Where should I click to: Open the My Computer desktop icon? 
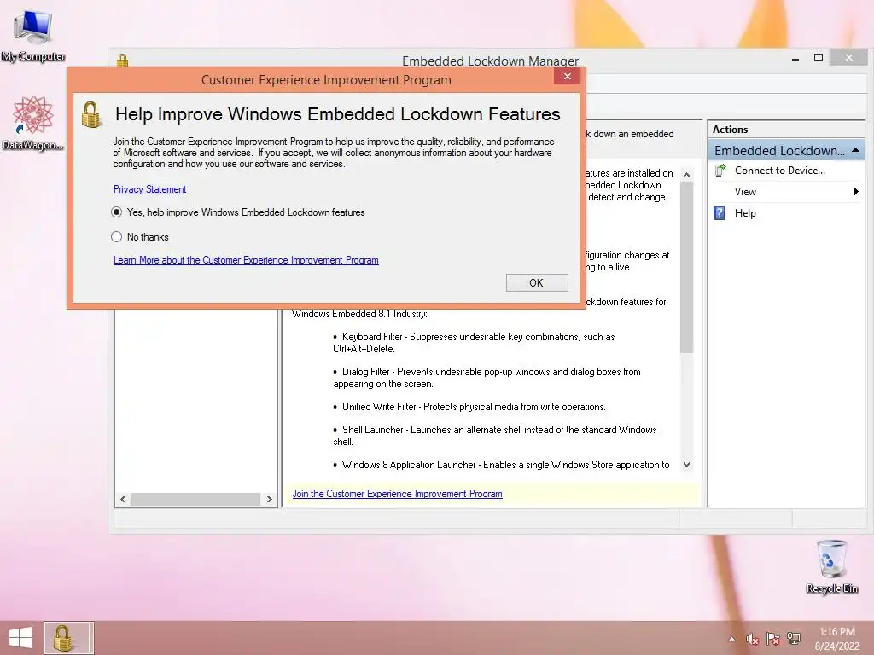pyautogui.click(x=33, y=35)
